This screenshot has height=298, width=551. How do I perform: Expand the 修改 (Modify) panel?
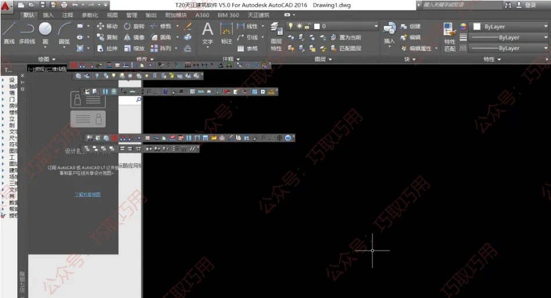click(x=145, y=59)
